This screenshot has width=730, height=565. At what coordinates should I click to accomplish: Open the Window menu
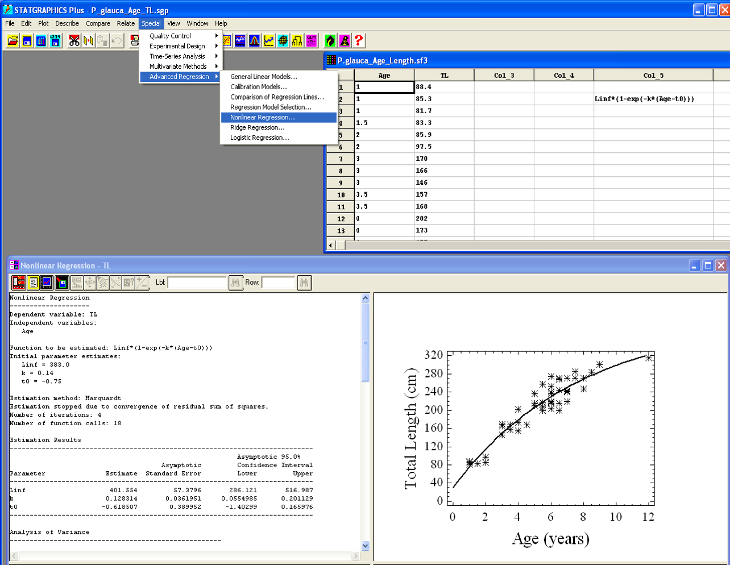(197, 23)
